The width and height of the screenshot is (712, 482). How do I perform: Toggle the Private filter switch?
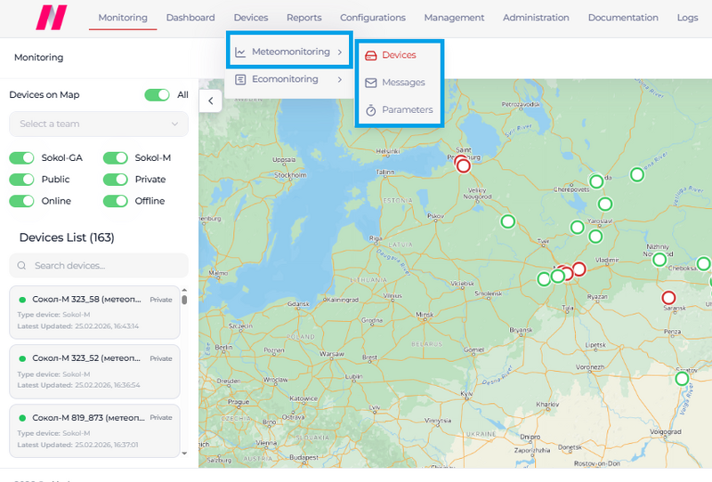(x=116, y=180)
